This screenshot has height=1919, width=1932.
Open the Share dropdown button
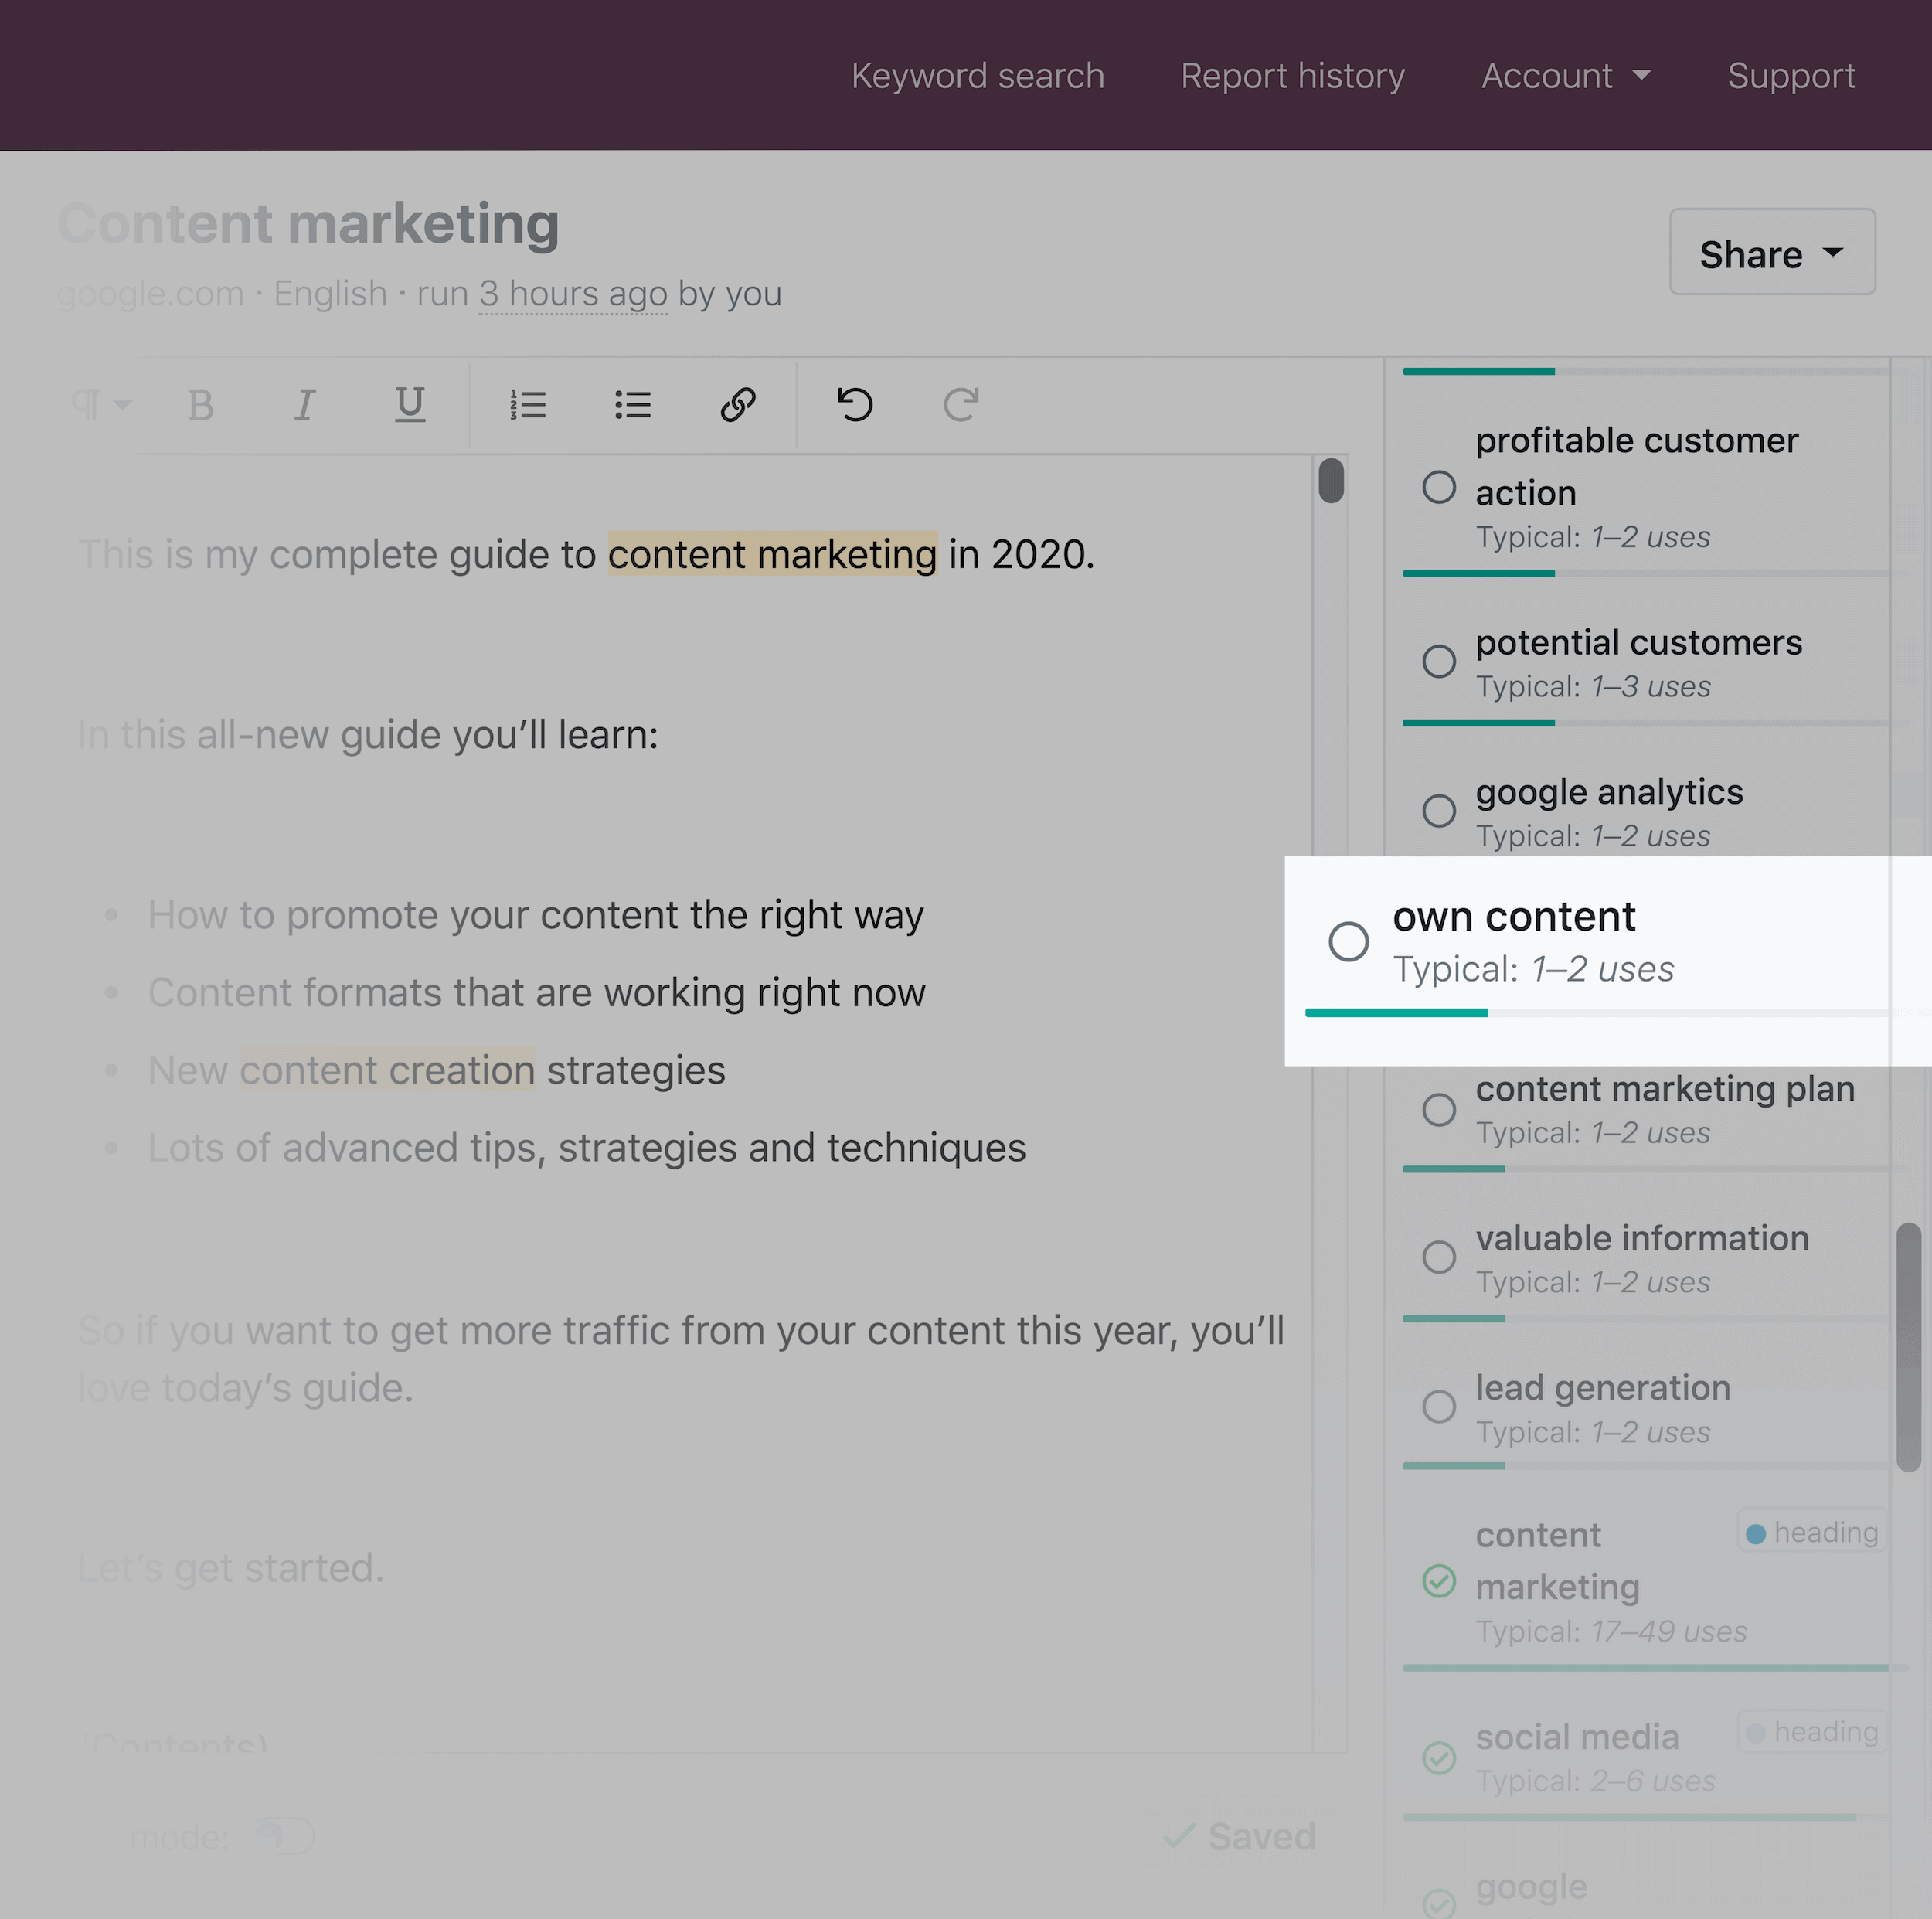[1772, 252]
